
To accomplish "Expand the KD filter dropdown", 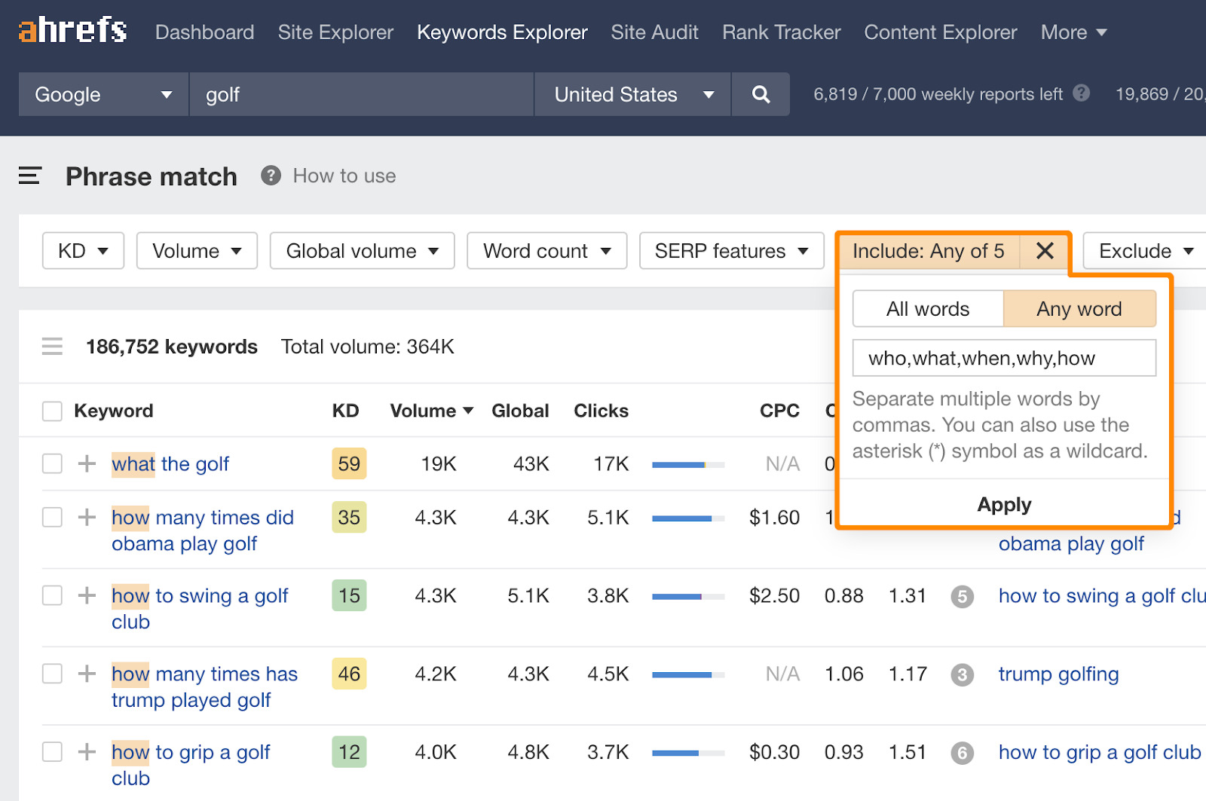I will [83, 251].
